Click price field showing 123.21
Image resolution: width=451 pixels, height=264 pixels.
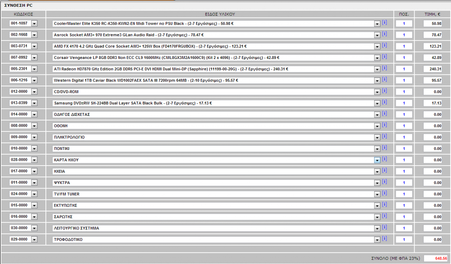(433, 47)
